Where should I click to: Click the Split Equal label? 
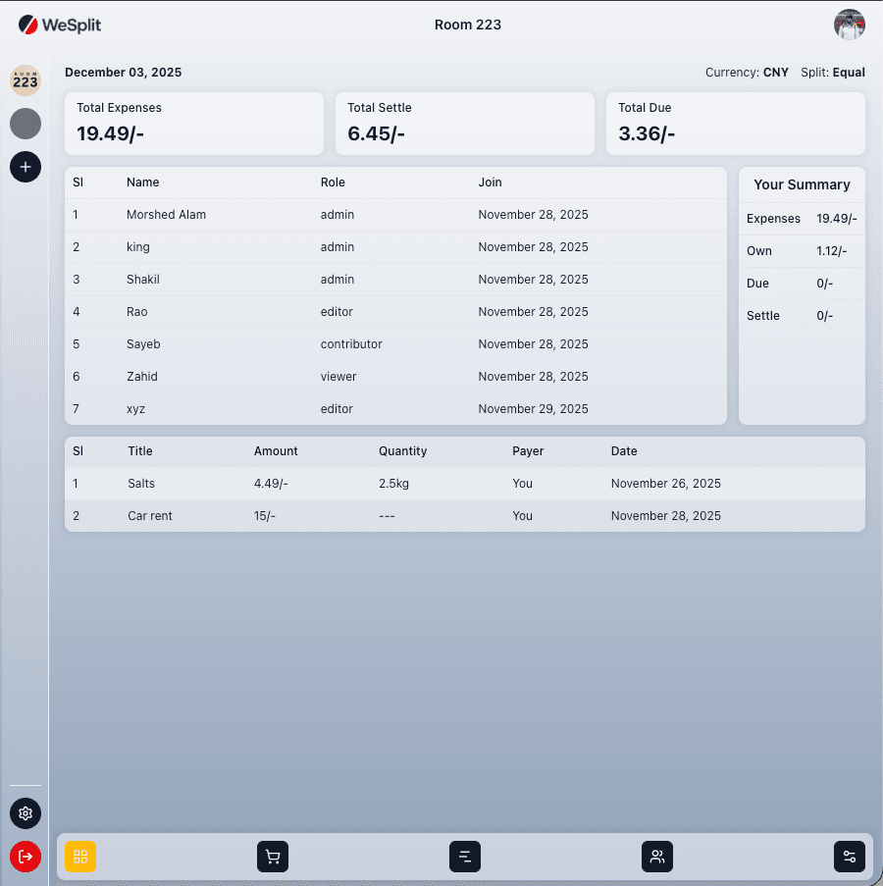tap(832, 73)
